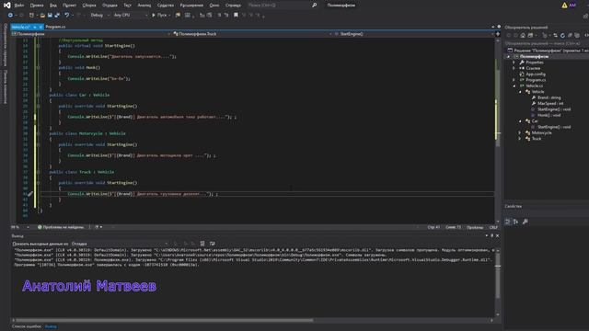Select Vehicle.cs in Solution Explorer
This screenshot has width=589, height=331.
534,86
